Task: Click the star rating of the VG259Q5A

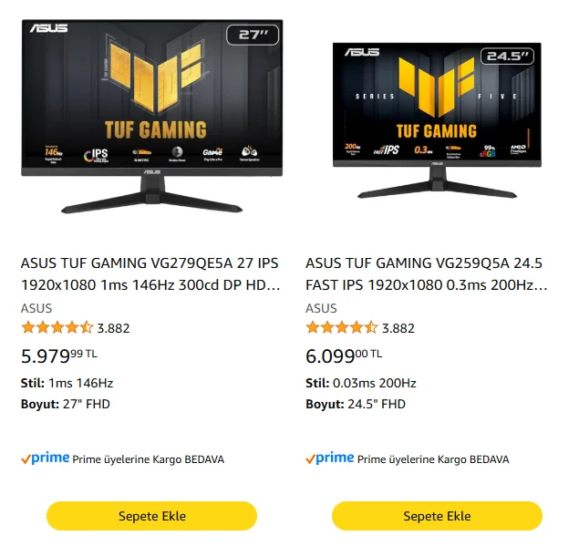Action: coord(342,327)
